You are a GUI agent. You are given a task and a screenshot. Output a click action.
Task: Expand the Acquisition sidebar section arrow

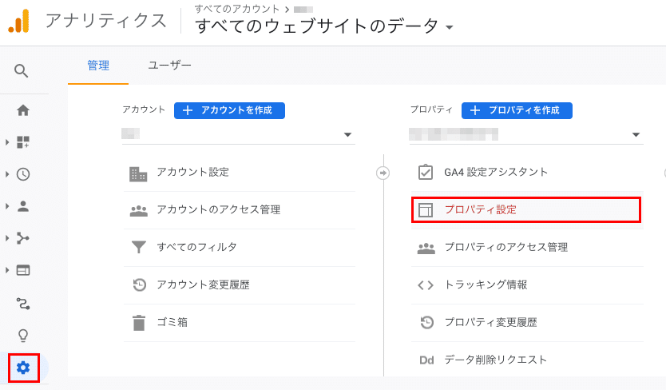click(x=7, y=238)
